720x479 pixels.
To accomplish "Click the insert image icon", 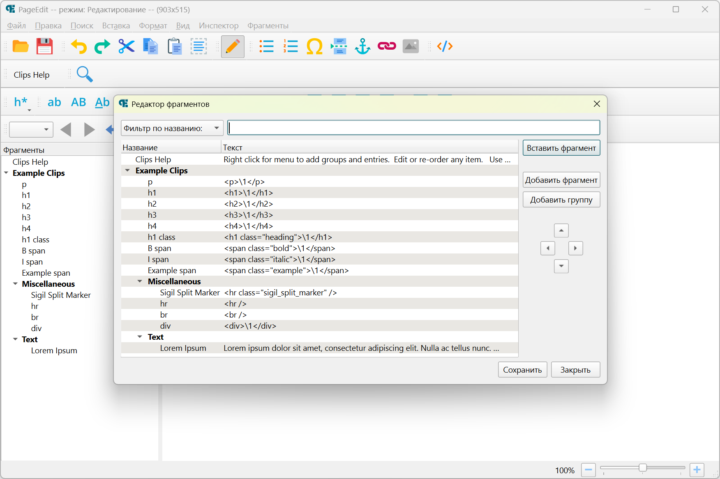I will click(411, 46).
